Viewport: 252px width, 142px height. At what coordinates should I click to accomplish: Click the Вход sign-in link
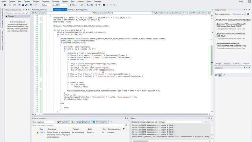[241, 2]
